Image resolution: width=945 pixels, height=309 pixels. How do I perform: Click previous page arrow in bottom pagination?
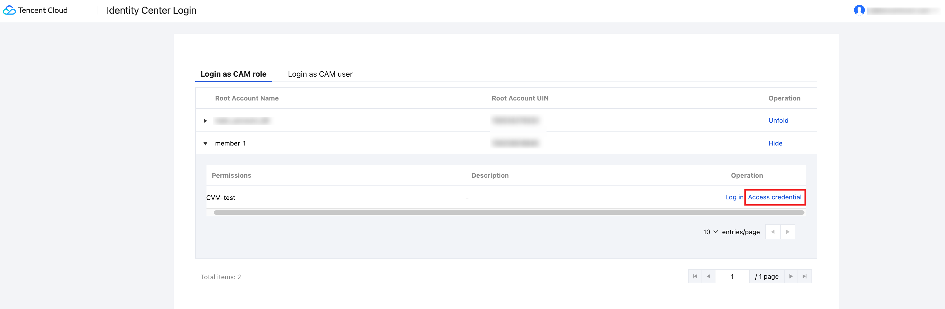[708, 276]
